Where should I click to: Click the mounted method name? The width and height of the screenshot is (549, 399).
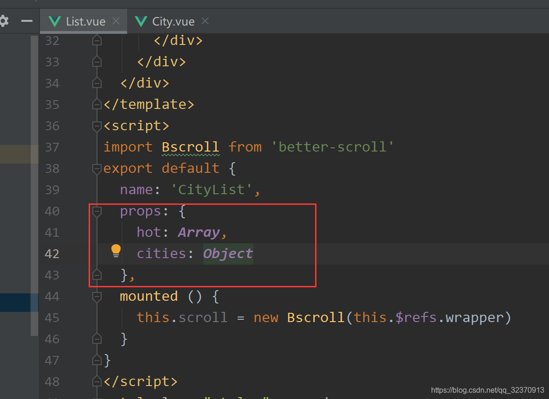[x=149, y=296]
